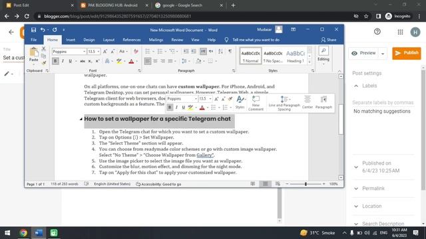Viewport: 426px width, 239px height.
Task: Apply subscript formatting in ribbon
Action: coord(90,61)
